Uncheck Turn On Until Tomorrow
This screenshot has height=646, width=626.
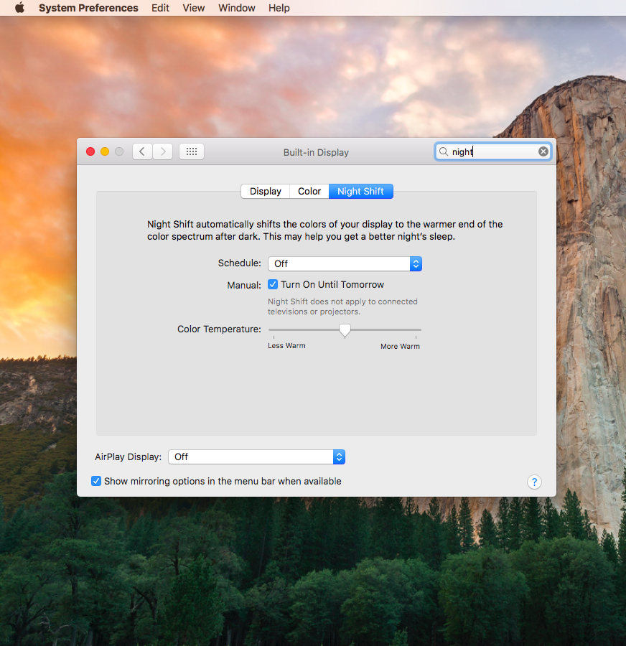[273, 284]
